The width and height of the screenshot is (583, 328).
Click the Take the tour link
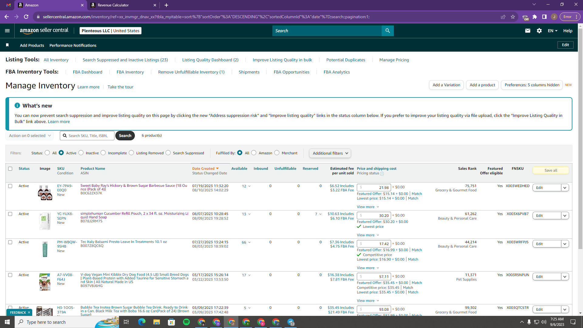(x=120, y=87)
